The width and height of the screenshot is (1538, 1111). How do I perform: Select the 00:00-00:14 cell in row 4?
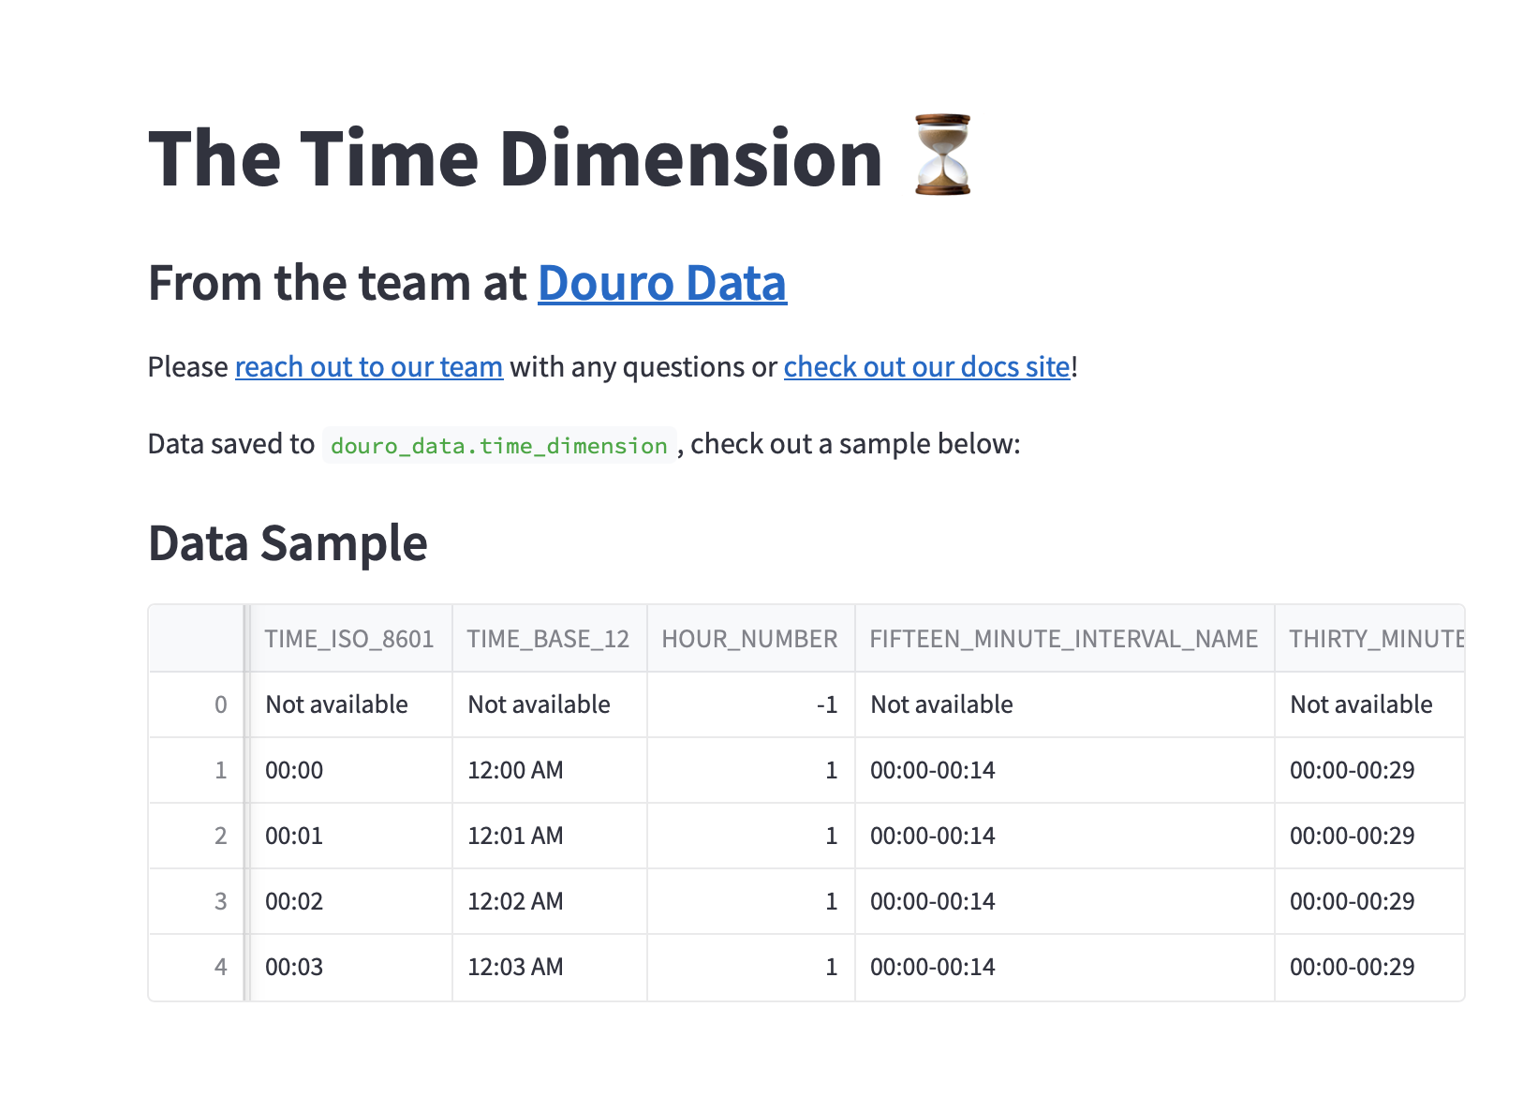[x=932, y=967]
